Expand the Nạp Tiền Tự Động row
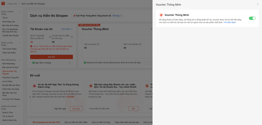Image resolution: width=262 pixels, height=125 pixels. pos(69,63)
